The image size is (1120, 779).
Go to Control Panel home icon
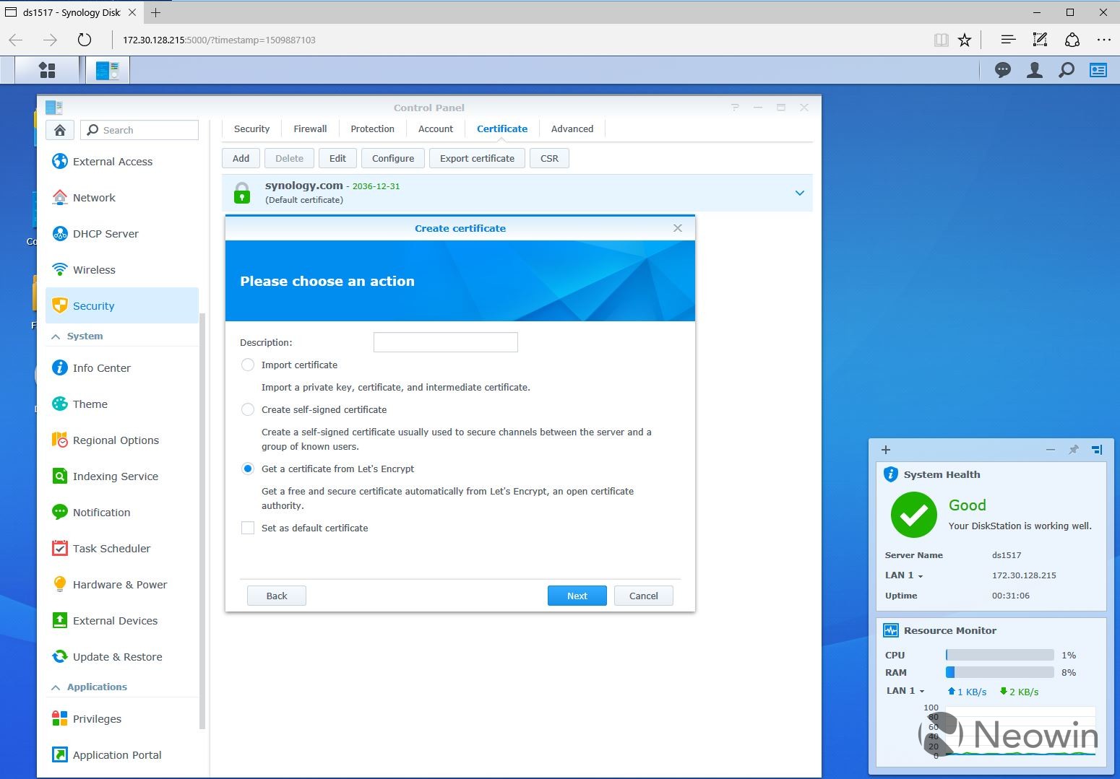click(60, 130)
